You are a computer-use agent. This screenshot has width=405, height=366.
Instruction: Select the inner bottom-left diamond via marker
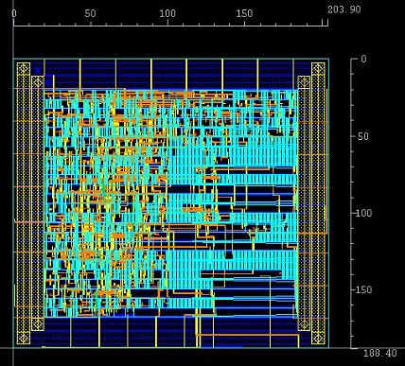[38, 324]
